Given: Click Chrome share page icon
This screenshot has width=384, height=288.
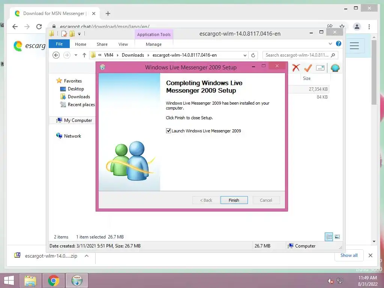Looking at the screenshot, I should (330, 26).
